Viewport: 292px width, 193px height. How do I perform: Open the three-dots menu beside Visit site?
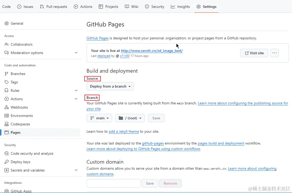tap(275, 53)
